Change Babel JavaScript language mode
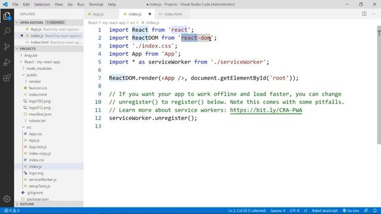 coord(324,210)
